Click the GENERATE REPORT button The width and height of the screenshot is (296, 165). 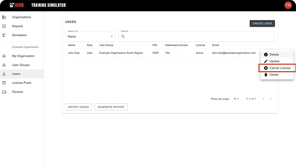point(111,107)
